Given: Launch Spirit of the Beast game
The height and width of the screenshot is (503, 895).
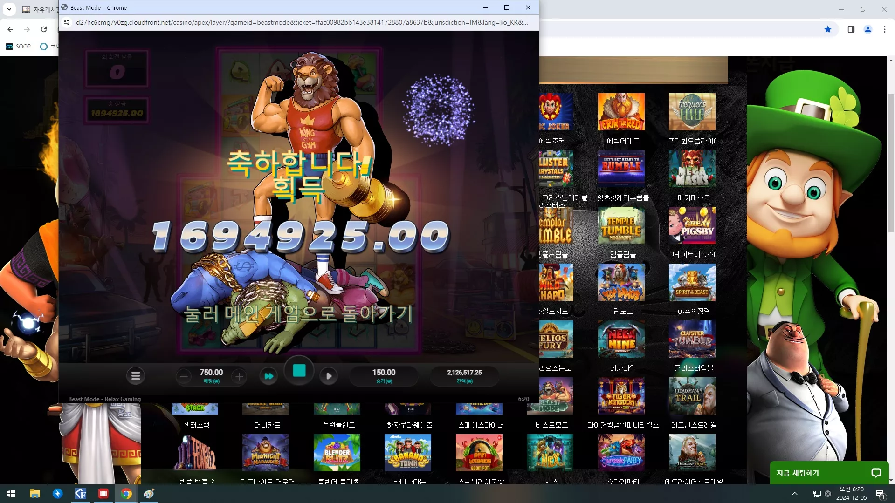Looking at the screenshot, I should pos(692,282).
